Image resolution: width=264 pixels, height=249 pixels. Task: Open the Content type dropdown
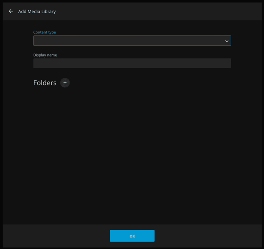(x=132, y=41)
